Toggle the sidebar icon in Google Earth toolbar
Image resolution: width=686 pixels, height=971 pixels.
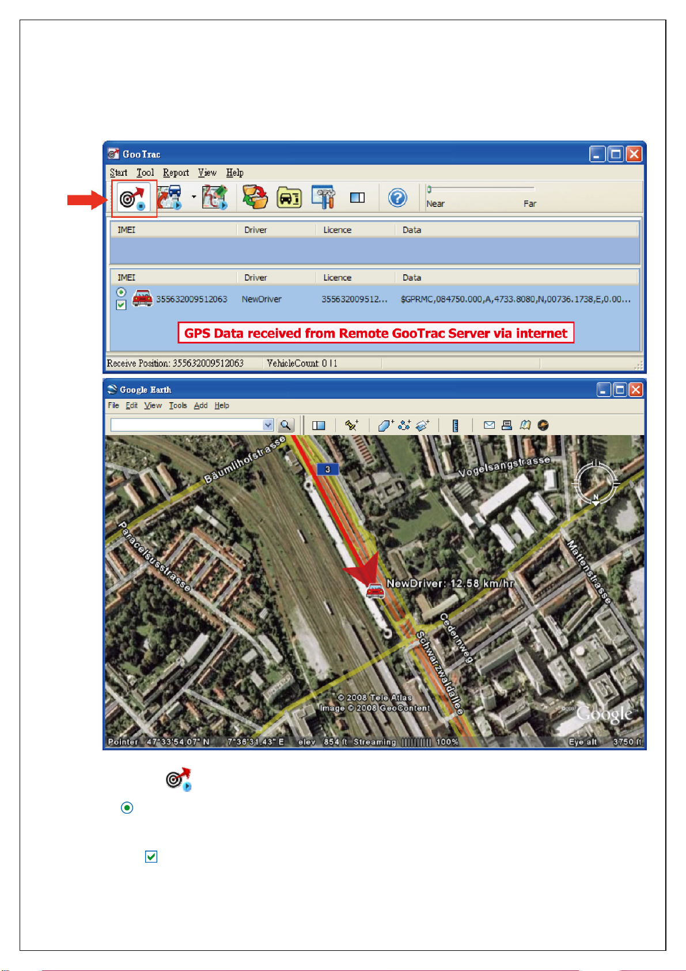(x=319, y=425)
